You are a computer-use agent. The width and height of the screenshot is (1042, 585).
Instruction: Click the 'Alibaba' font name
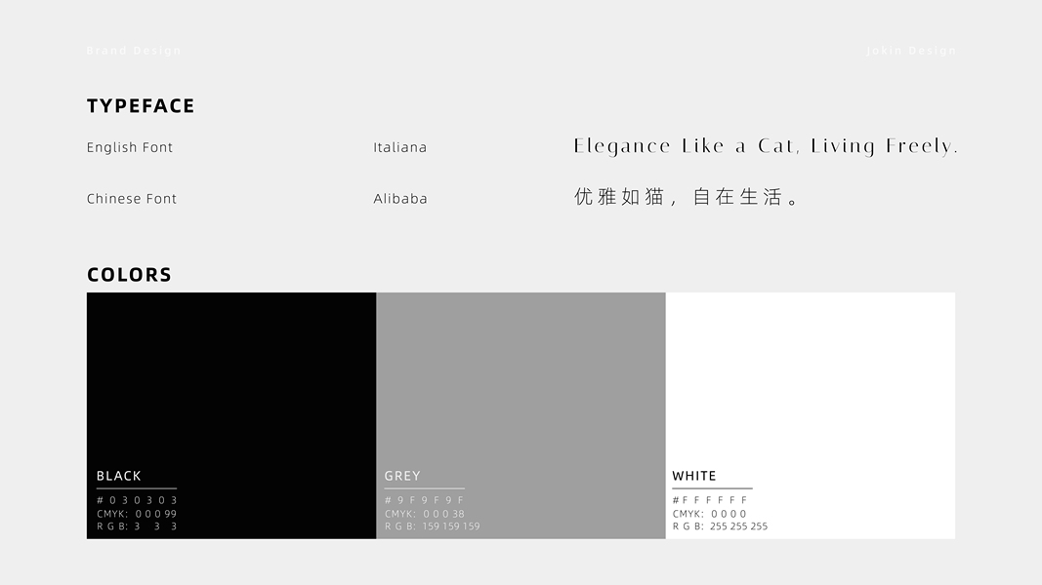pos(400,199)
